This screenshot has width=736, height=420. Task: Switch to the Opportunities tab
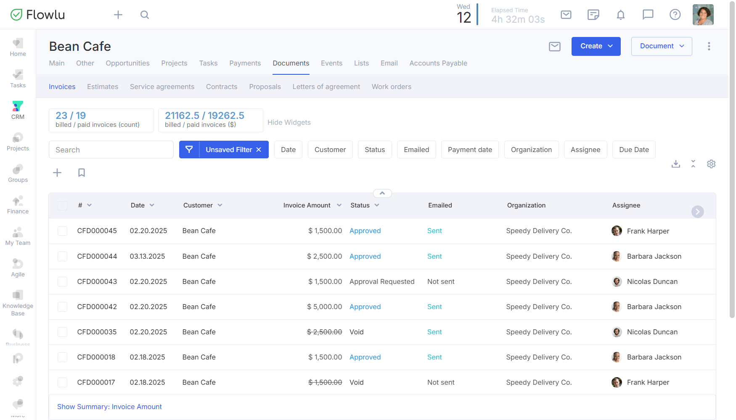(127, 63)
